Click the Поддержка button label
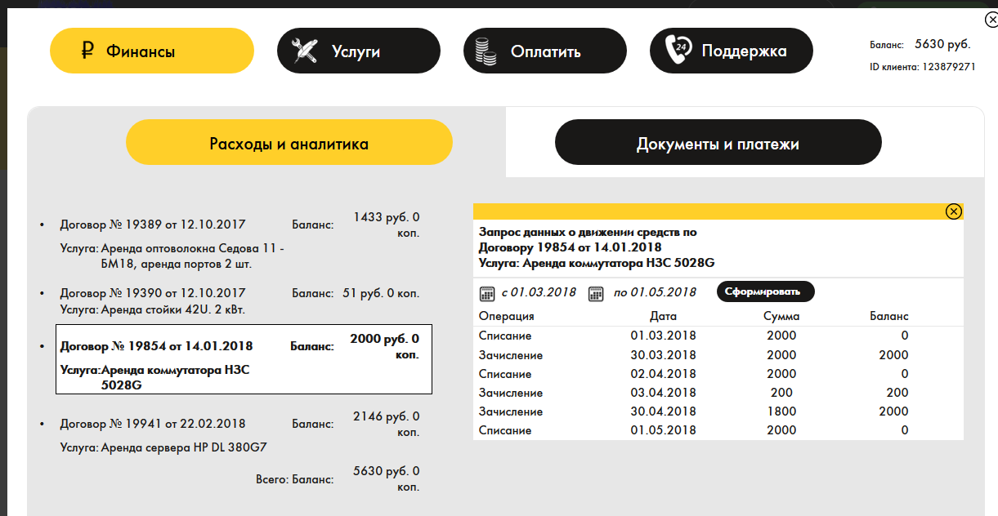Viewport: 998px width, 516px height. tap(744, 51)
